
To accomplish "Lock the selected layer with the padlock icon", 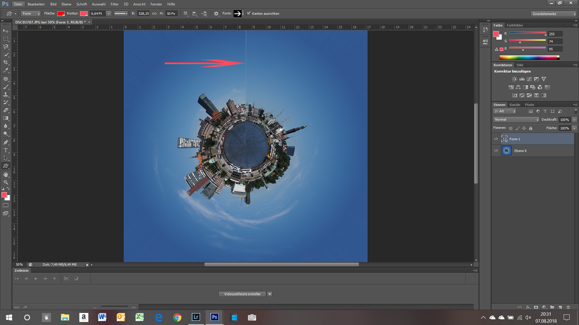I will pos(531,128).
